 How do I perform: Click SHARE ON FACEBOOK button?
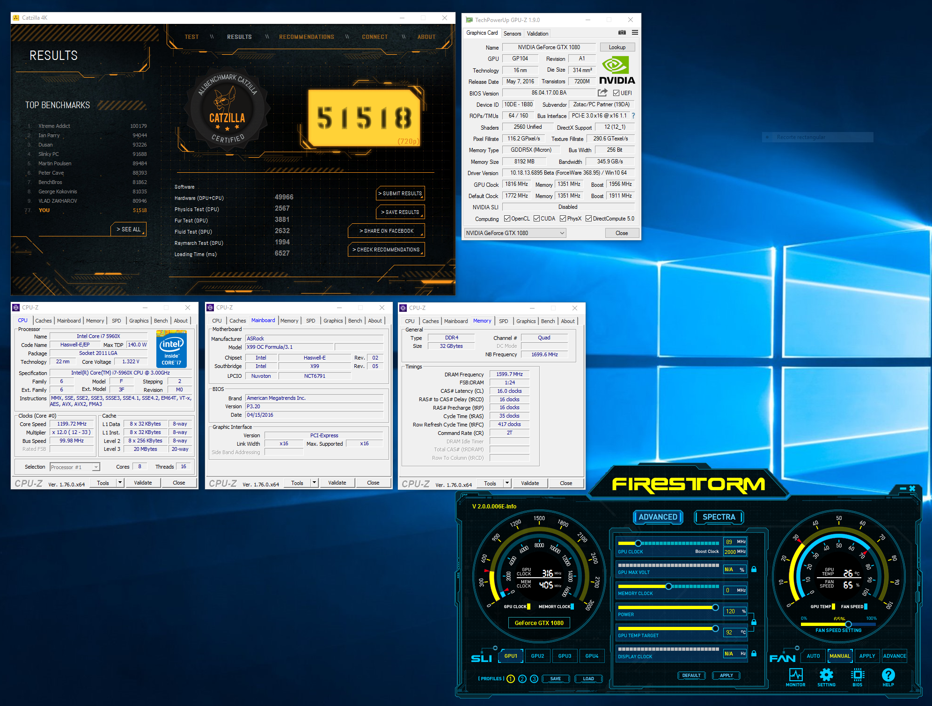tap(386, 231)
